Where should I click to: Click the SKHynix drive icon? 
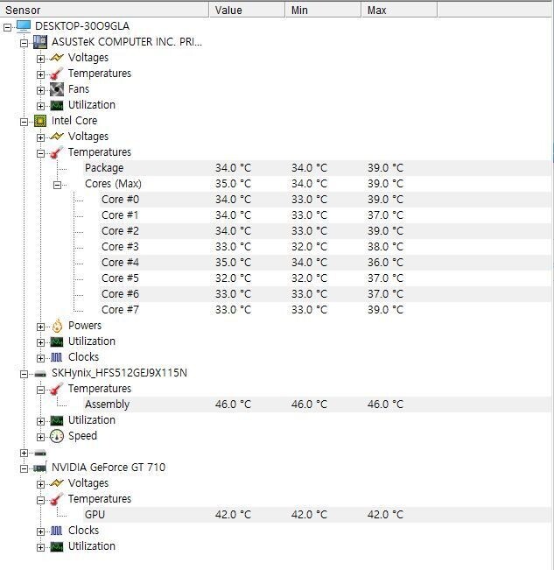[40, 373]
